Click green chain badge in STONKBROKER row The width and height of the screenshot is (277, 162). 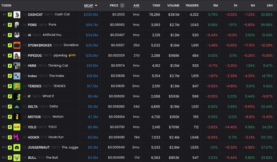click(10, 45)
